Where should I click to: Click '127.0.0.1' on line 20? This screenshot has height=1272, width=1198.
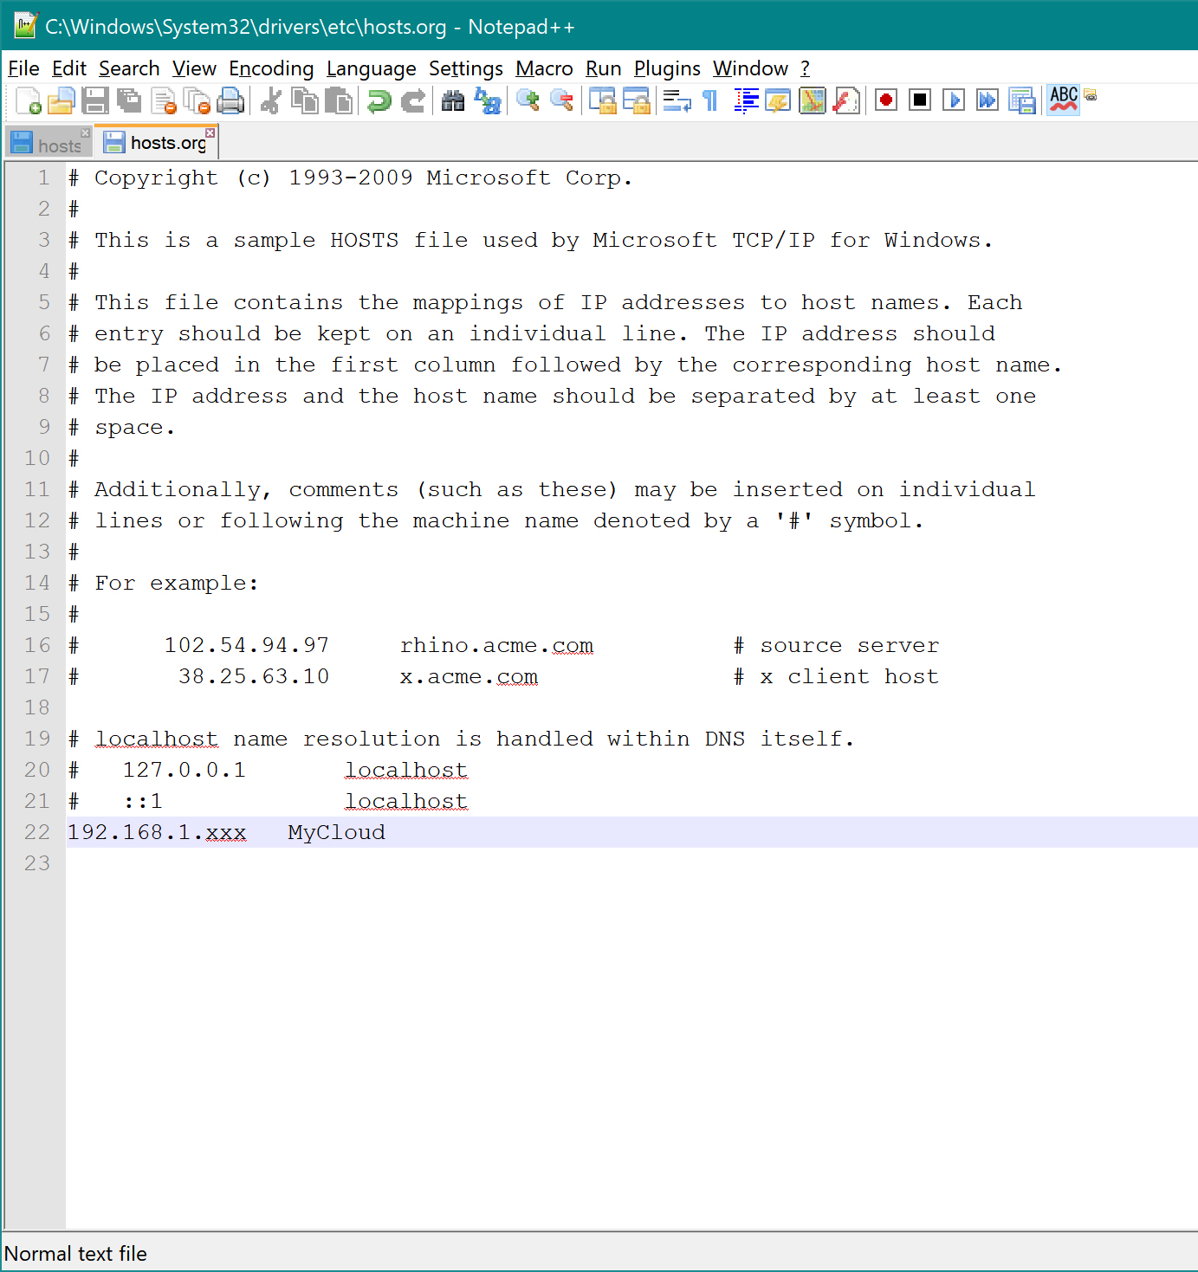(185, 770)
